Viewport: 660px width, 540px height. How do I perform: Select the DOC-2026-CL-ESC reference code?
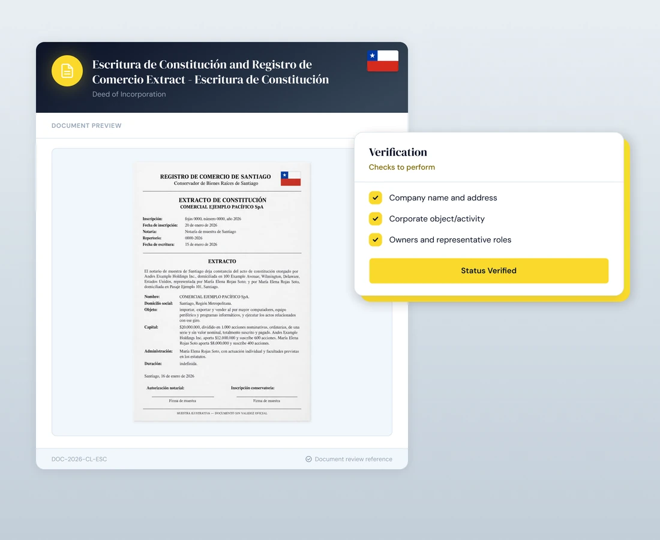pos(79,459)
